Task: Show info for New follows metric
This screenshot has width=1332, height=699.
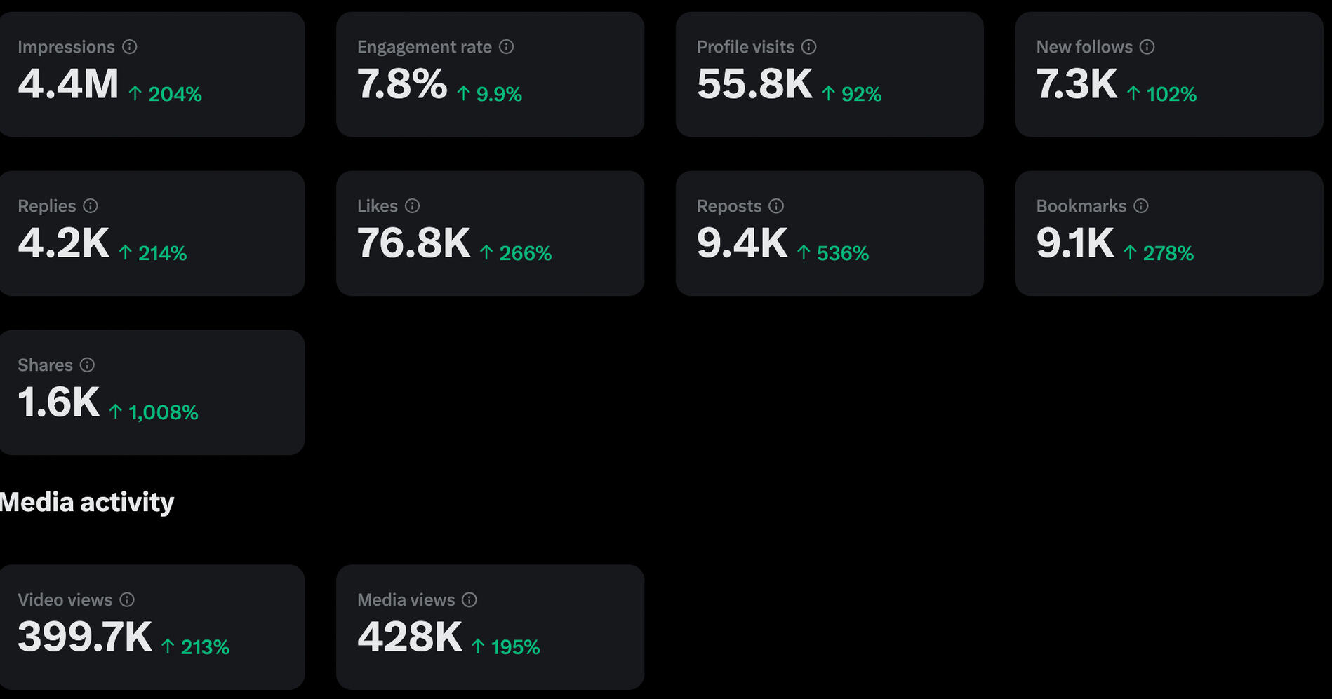Action: (1147, 47)
